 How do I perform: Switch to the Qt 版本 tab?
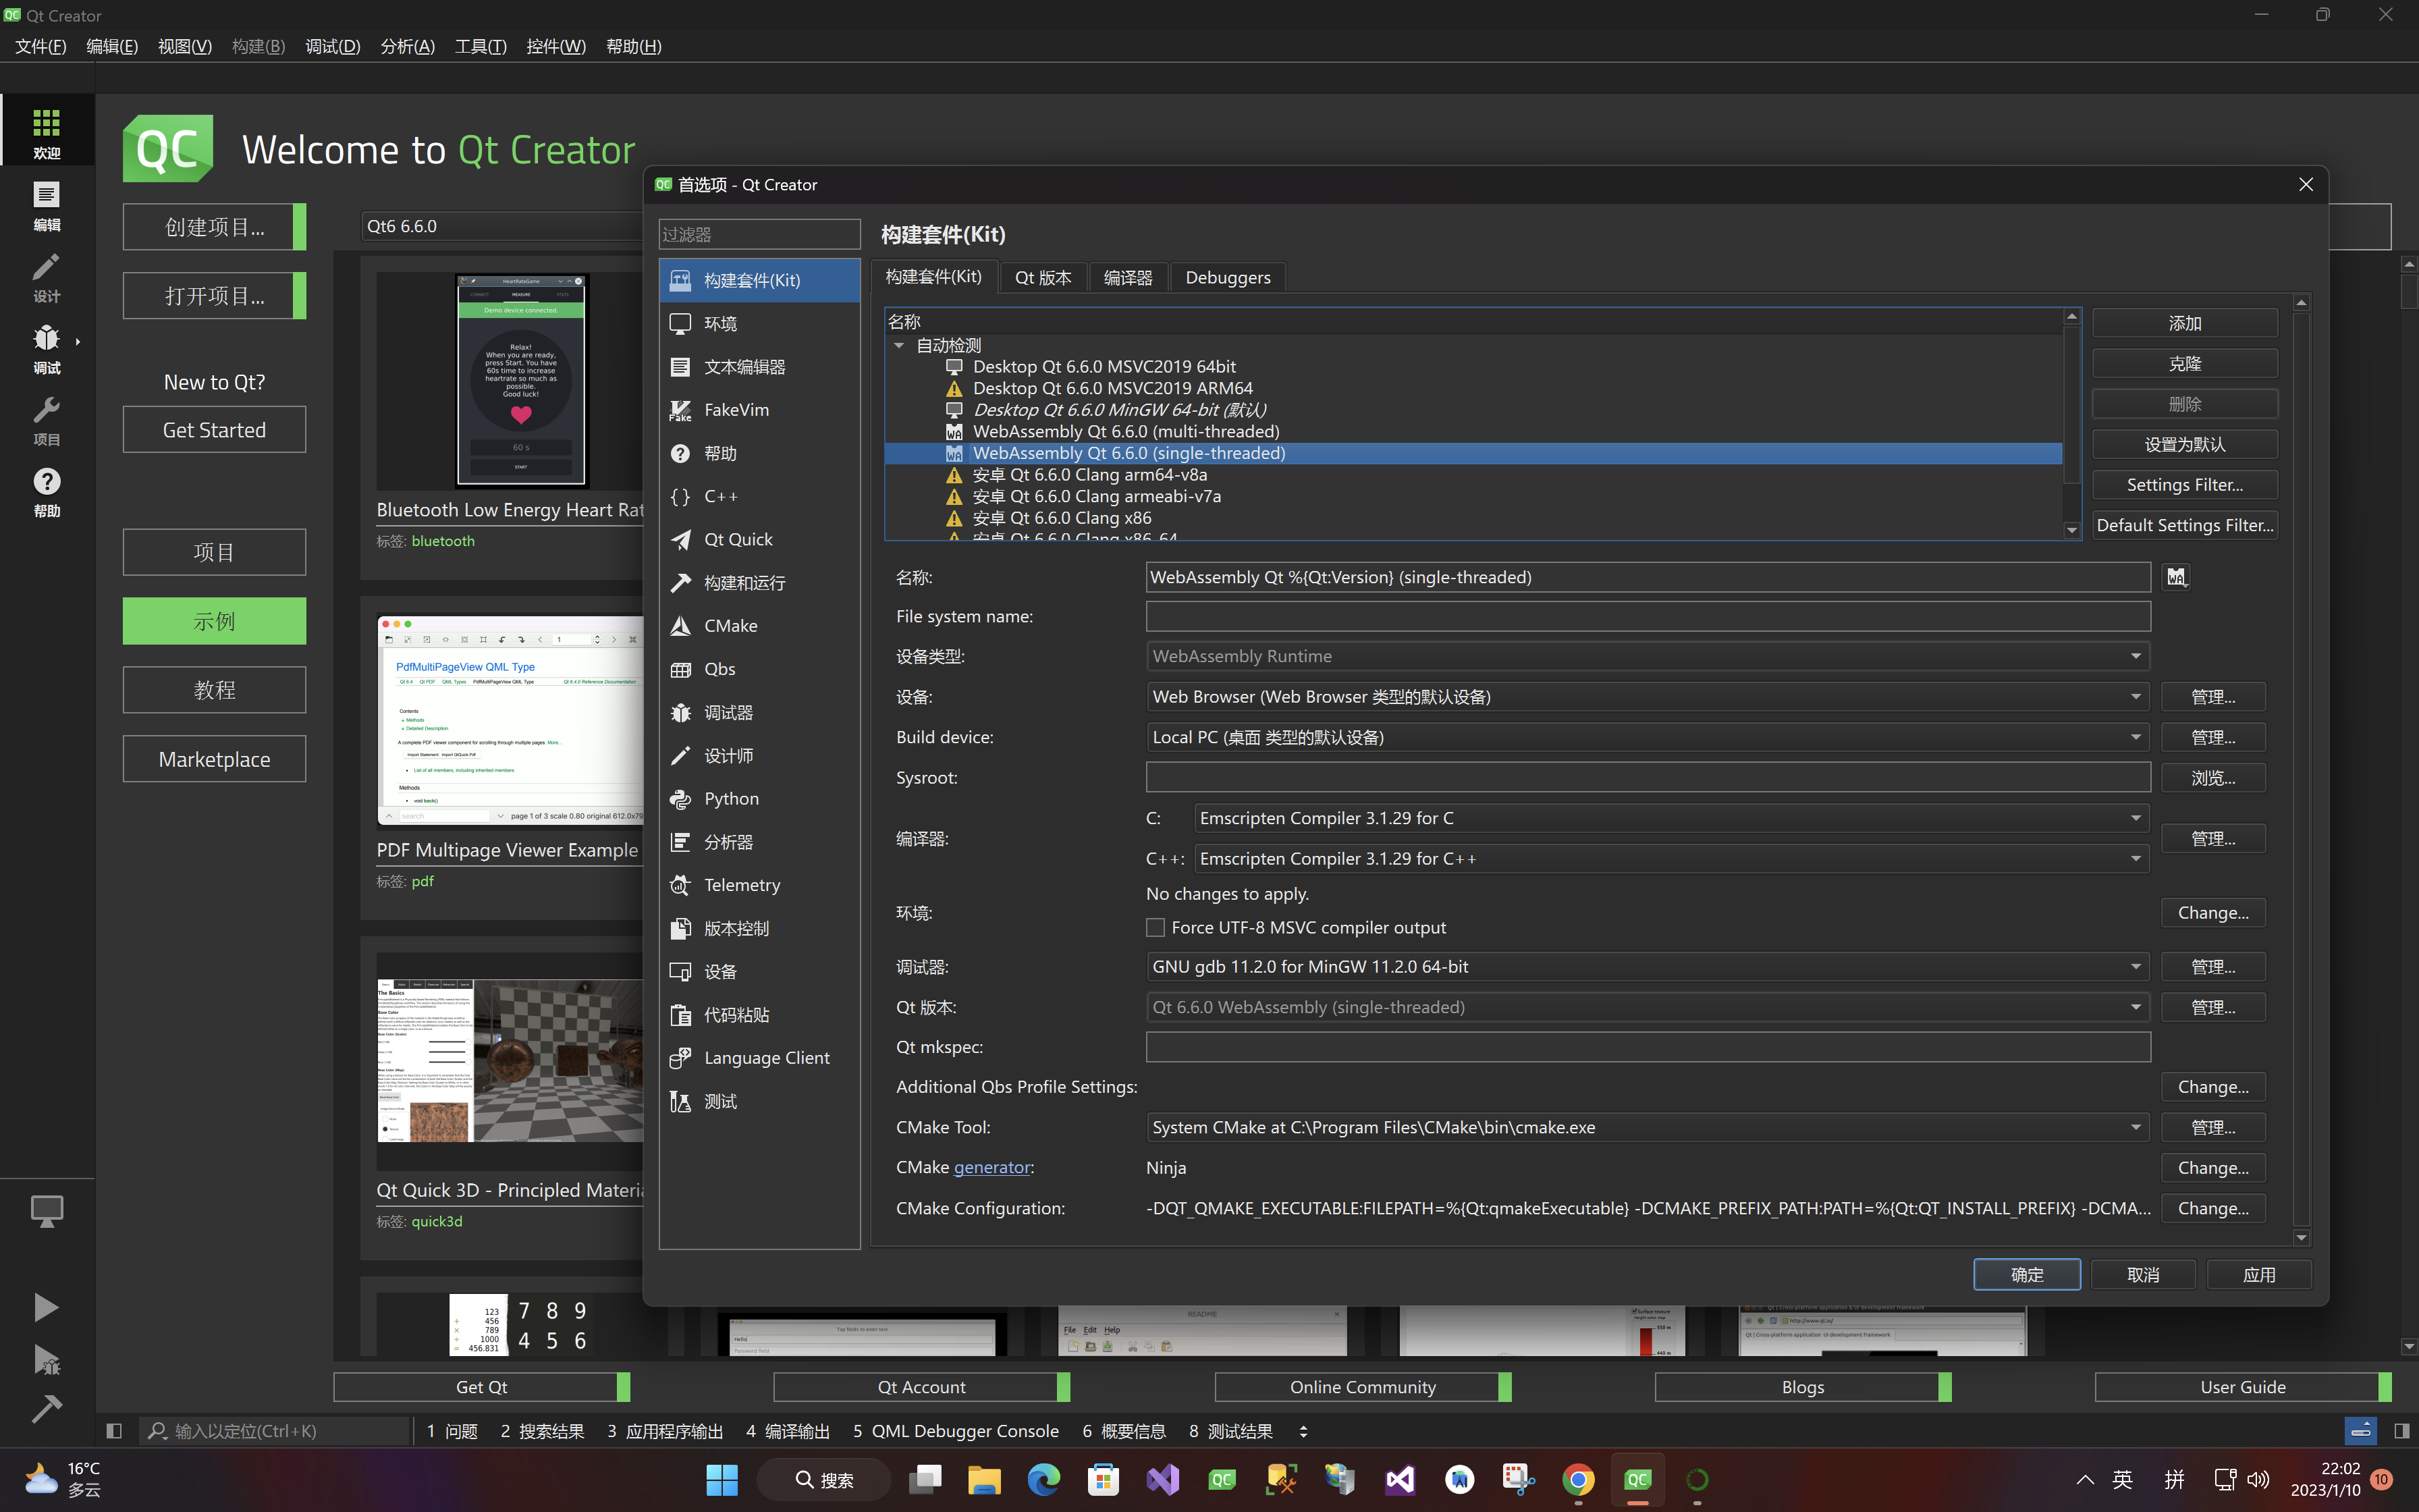1043,277
